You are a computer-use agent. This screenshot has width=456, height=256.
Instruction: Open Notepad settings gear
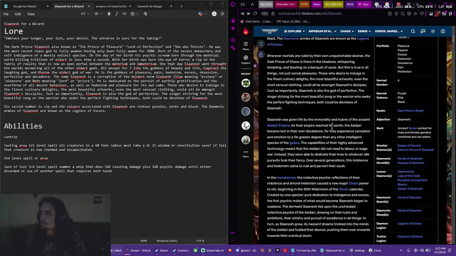point(222,14)
